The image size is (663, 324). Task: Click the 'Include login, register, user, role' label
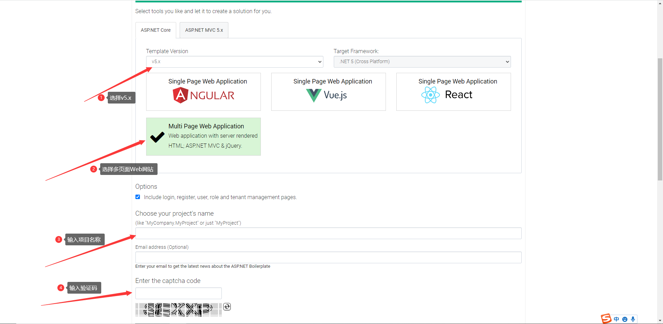click(x=220, y=197)
